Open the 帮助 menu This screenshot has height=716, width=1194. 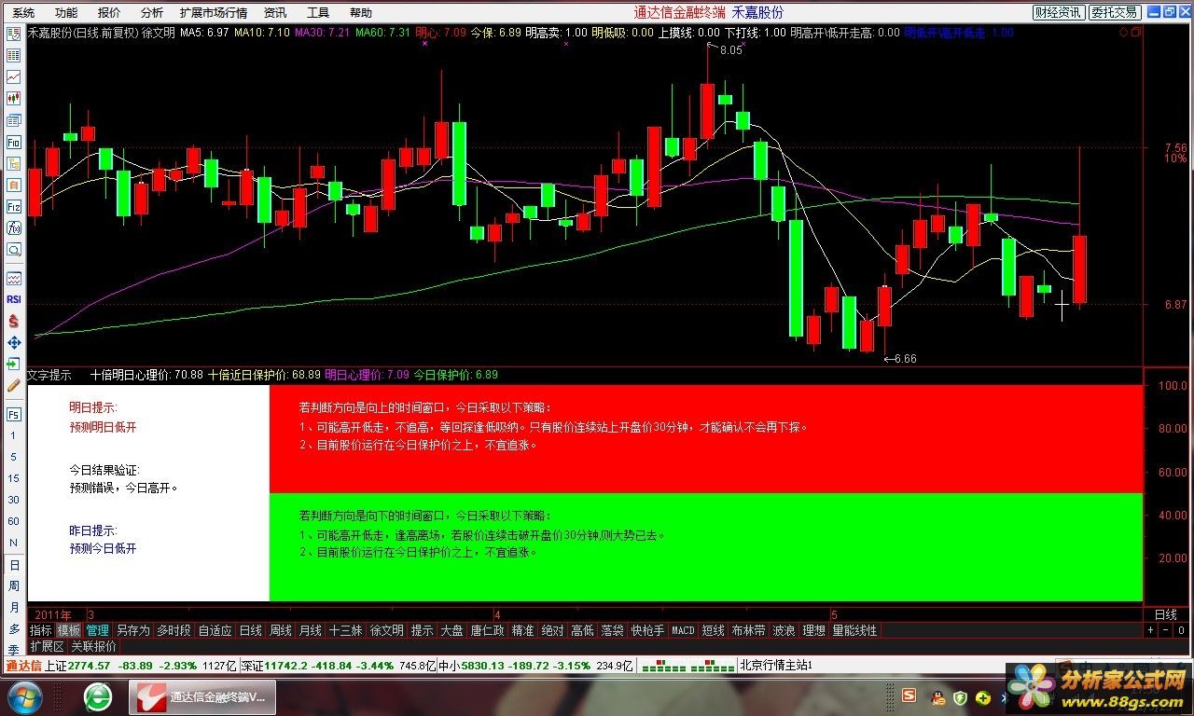coord(361,13)
